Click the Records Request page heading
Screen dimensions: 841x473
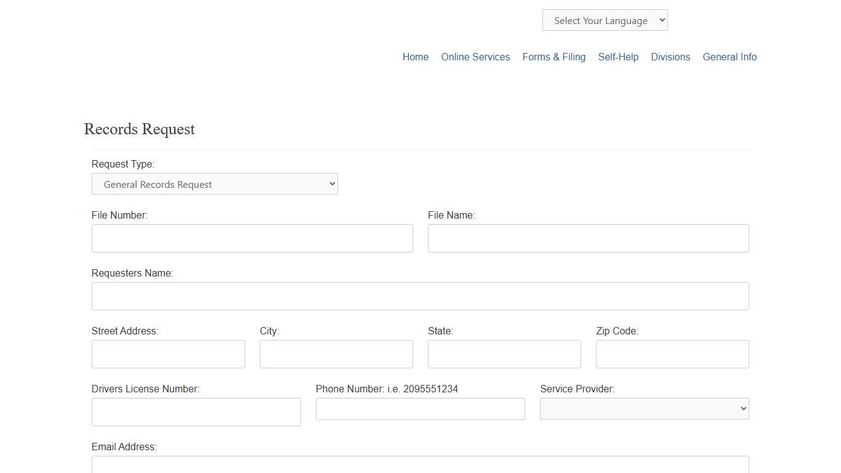point(139,129)
